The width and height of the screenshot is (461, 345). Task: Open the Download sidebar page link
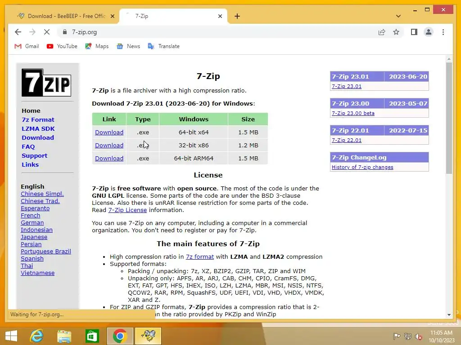point(38,137)
